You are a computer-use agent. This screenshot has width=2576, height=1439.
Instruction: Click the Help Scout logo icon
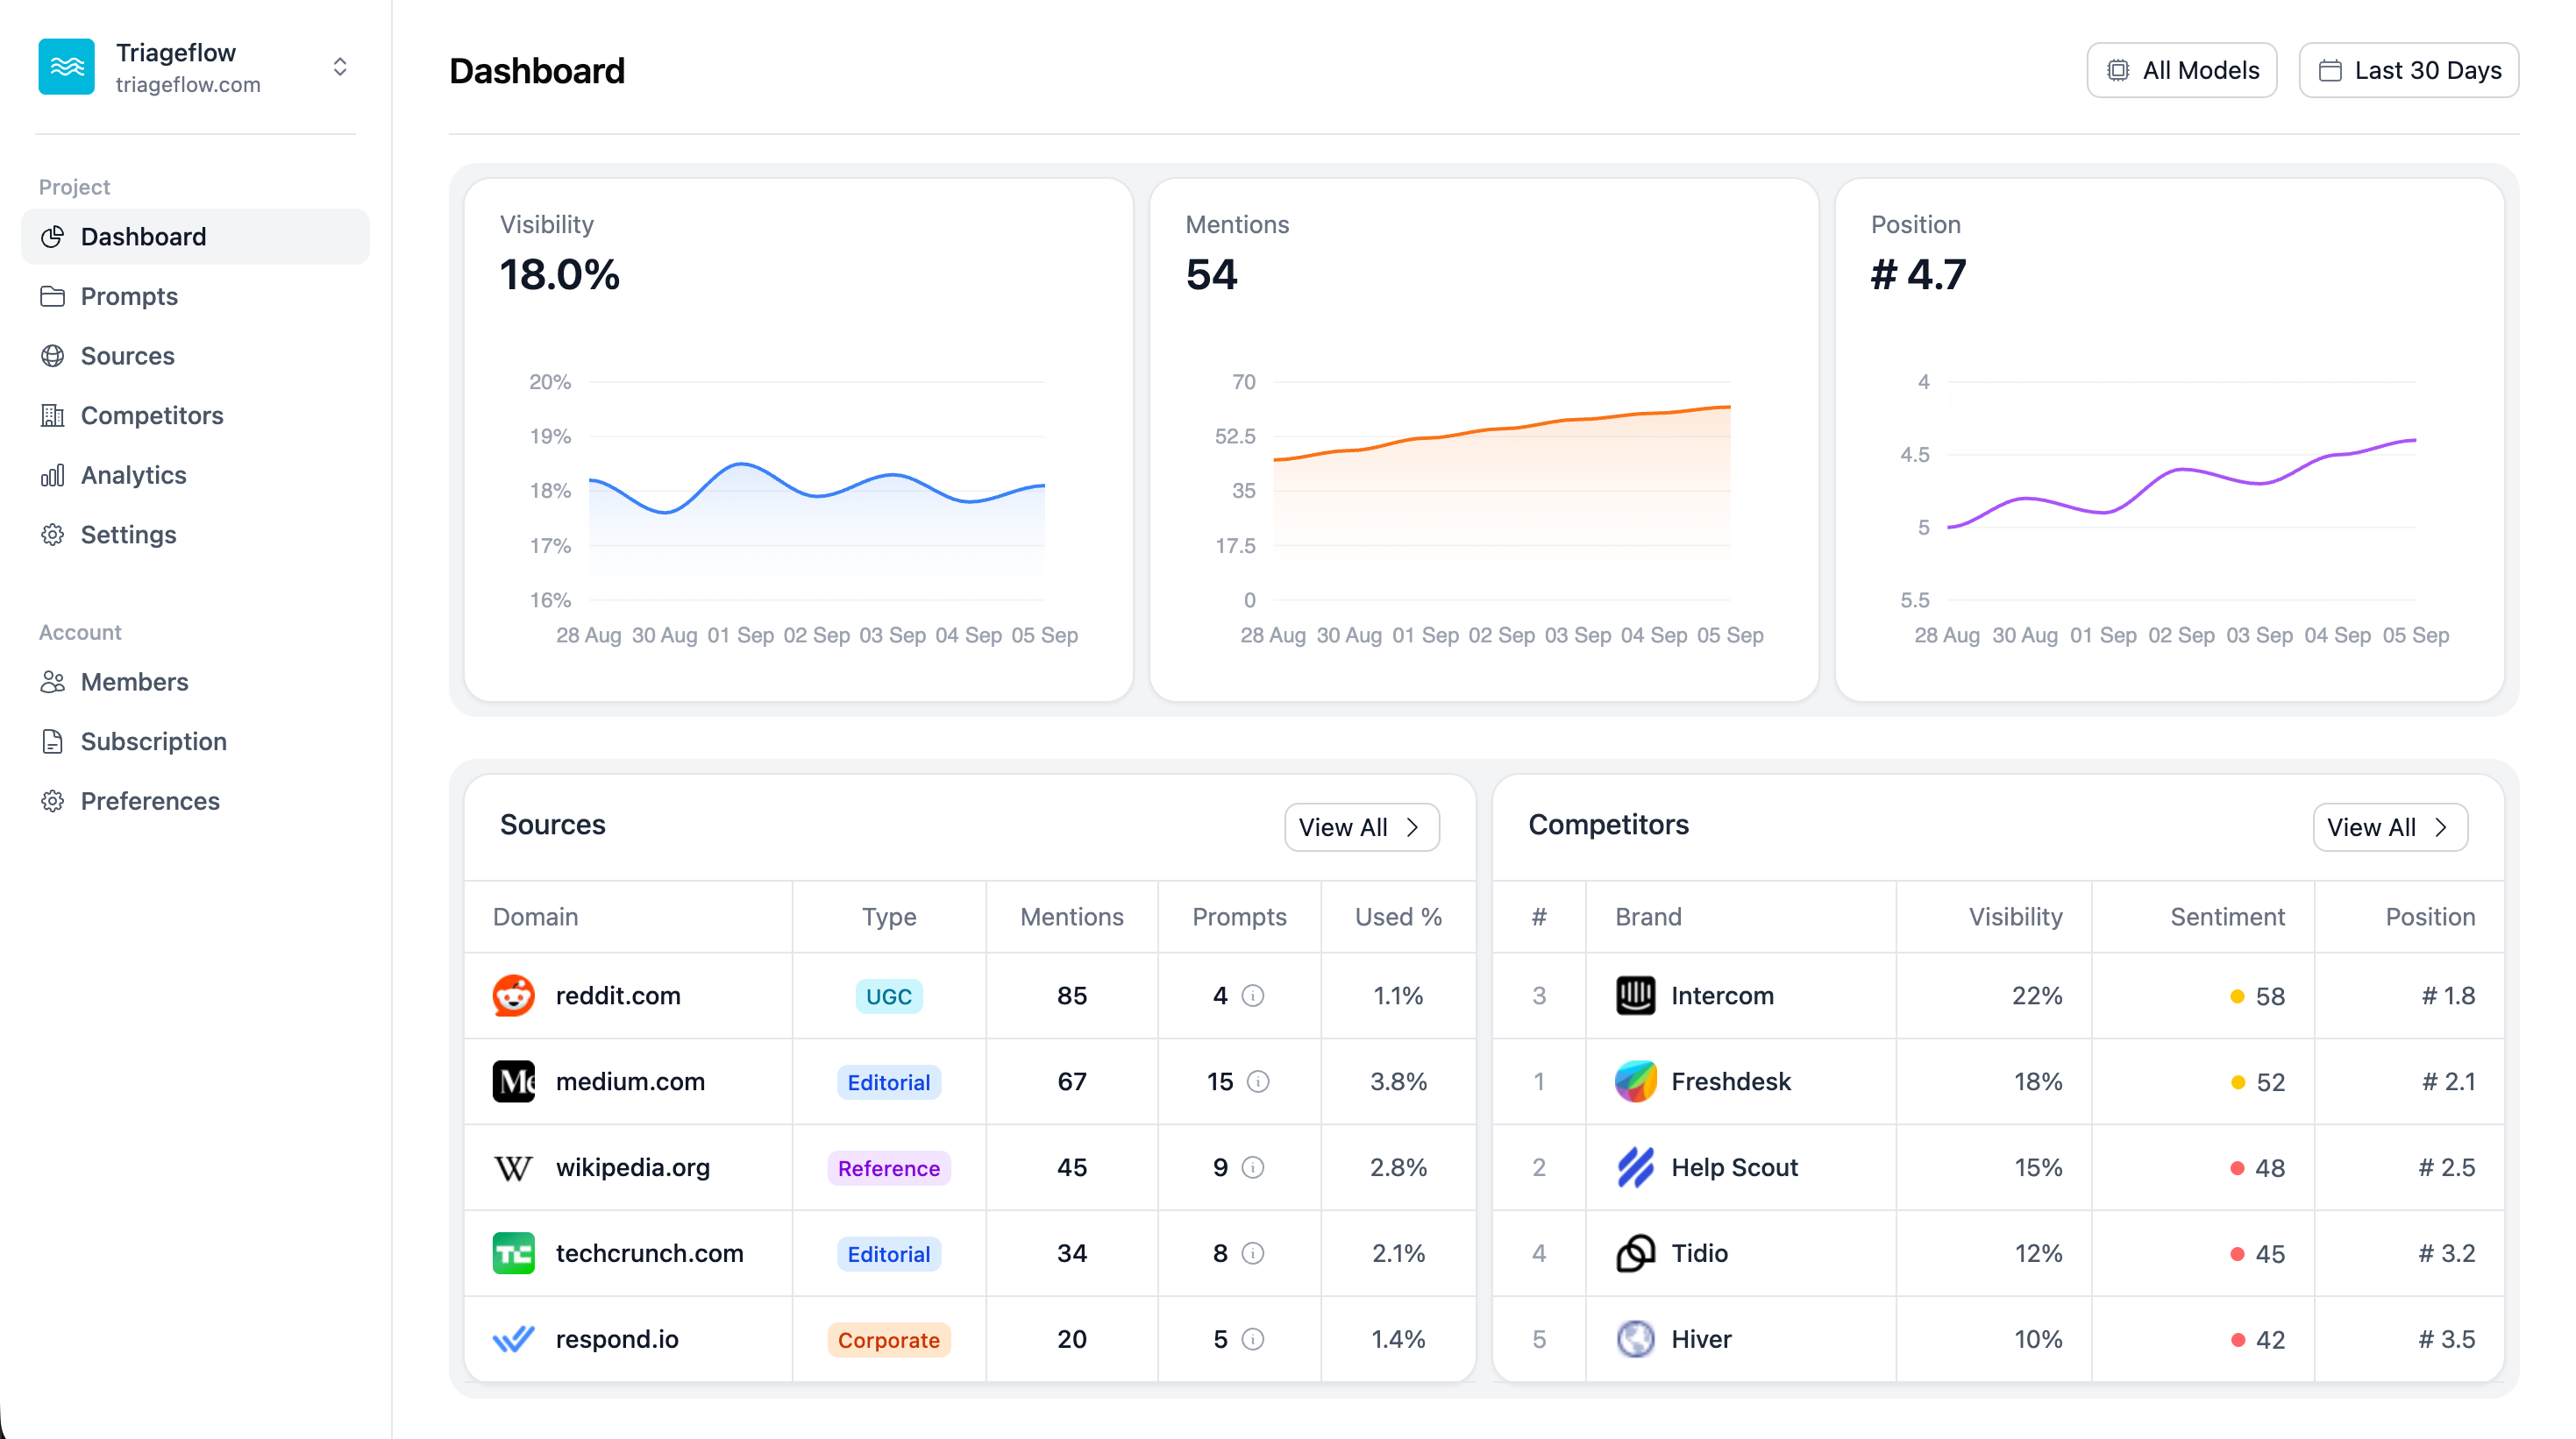click(1635, 1167)
